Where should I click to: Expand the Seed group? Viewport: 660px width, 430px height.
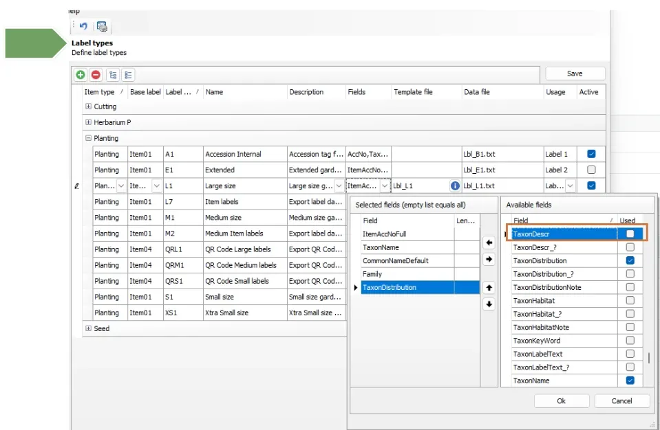click(x=88, y=328)
